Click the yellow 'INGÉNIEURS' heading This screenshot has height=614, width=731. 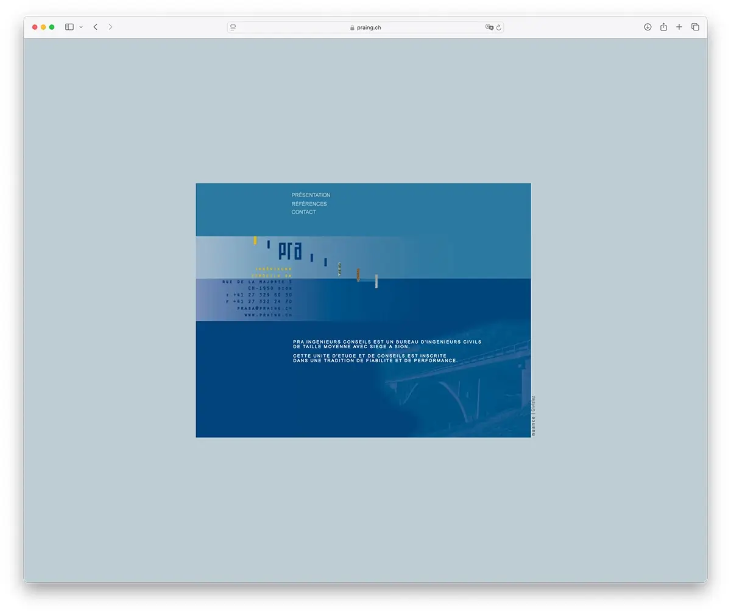274,269
